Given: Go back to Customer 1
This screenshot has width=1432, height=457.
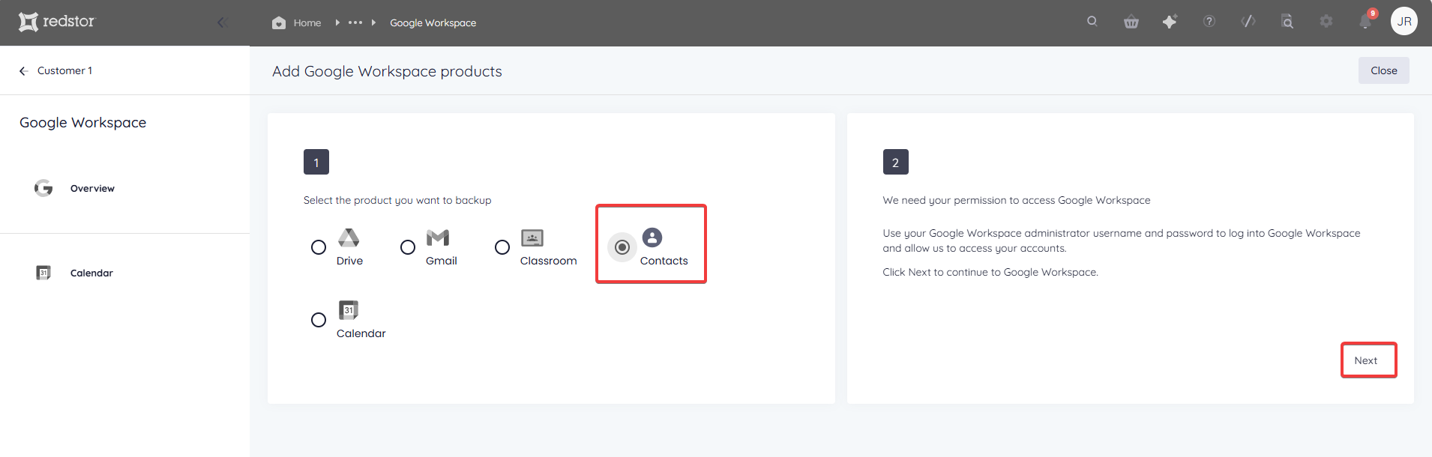Looking at the screenshot, I should click(64, 70).
